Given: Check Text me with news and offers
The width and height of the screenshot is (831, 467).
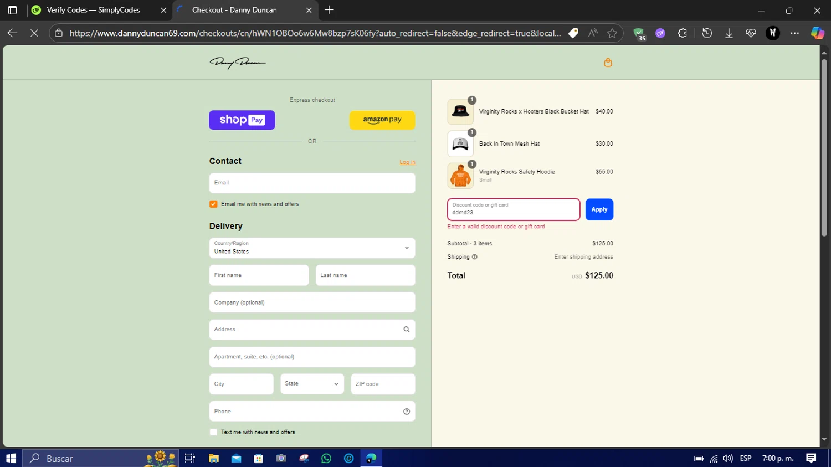Looking at the screenshot, I should coord(213,432).
